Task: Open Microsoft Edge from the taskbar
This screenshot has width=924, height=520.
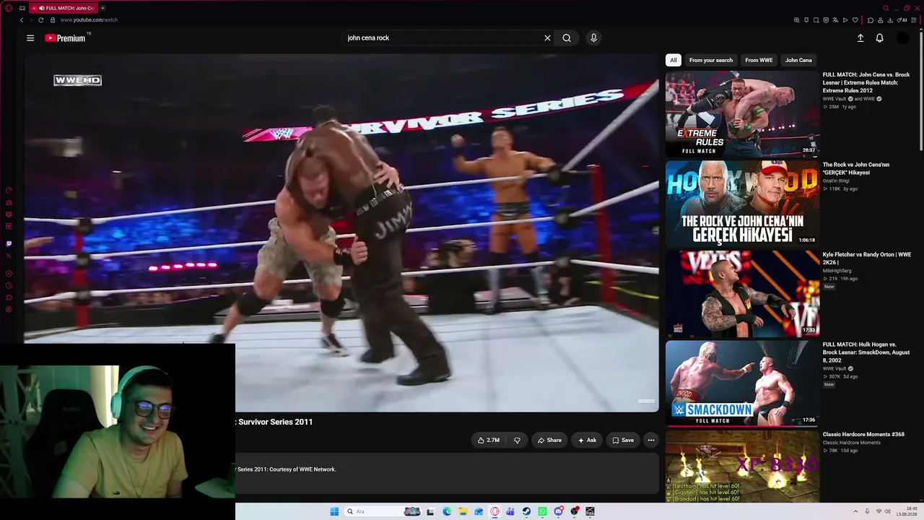Action: click(447, 511)
